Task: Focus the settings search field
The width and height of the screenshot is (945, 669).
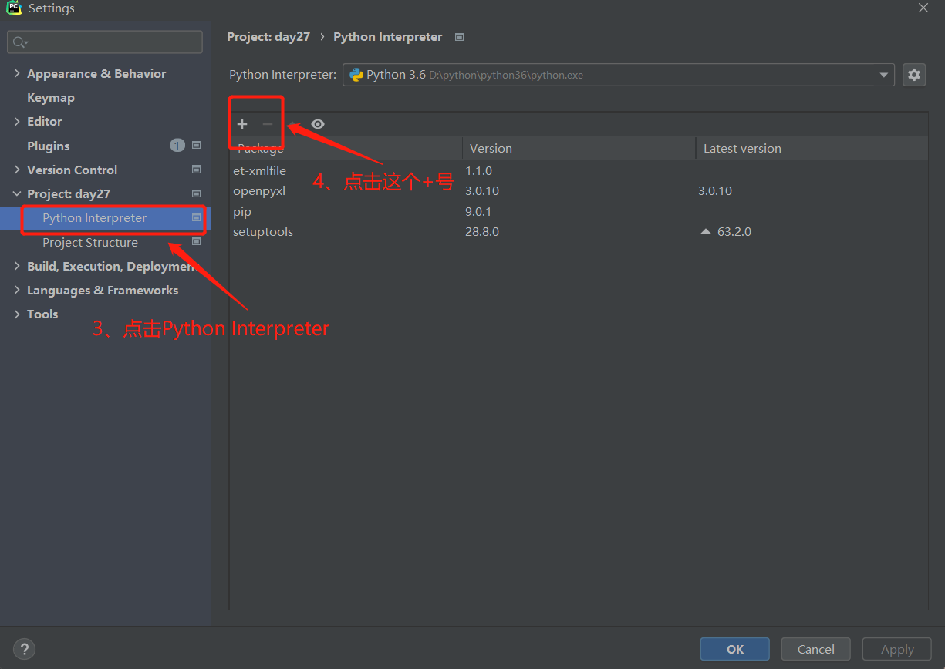Action: [x=105, y=42]
